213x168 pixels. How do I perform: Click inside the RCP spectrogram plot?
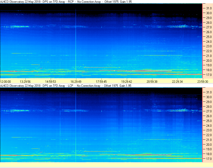tap(101, 41)
